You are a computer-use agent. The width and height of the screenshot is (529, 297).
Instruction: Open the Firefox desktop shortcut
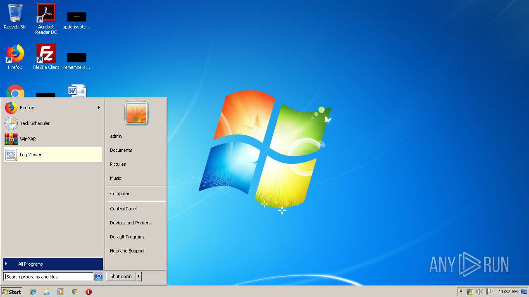15,57
